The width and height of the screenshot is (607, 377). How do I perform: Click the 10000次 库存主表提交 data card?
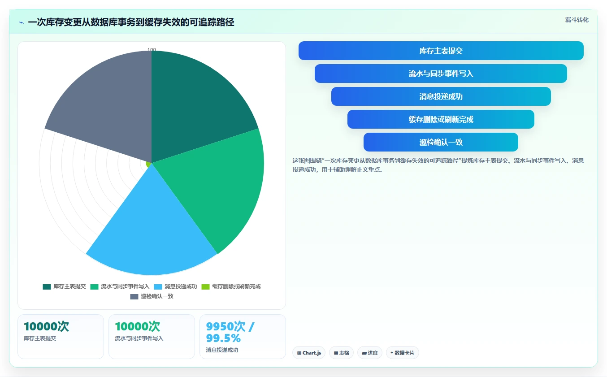(61, 337)
